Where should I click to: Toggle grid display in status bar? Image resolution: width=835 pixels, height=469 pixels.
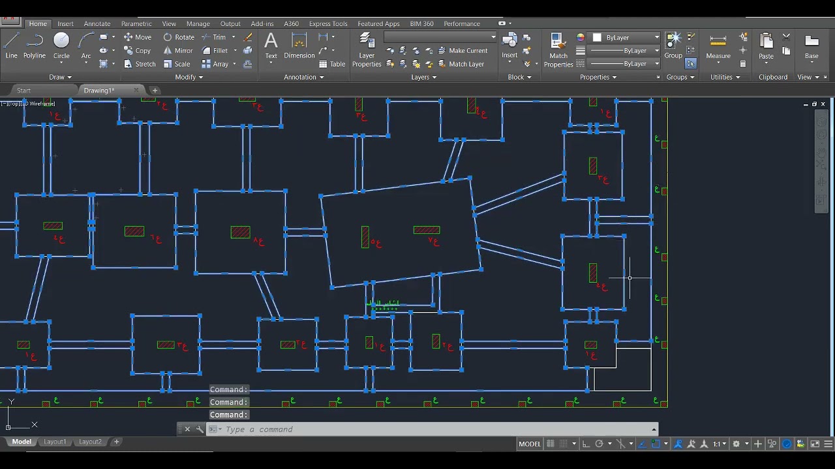(551, 444)
